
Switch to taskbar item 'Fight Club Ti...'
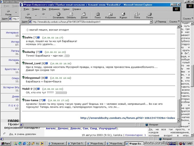(77, 144)
